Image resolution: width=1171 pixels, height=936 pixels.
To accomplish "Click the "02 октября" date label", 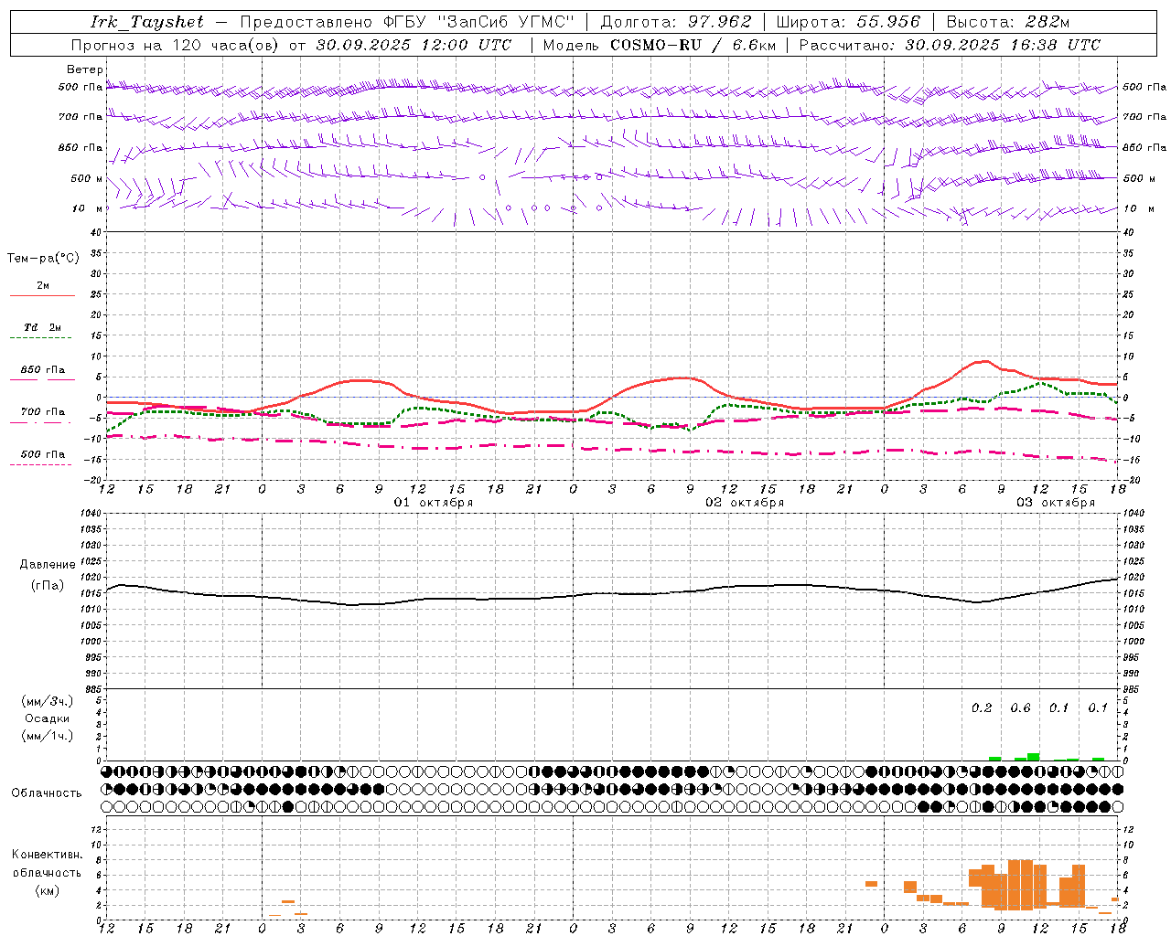I will (x=745, y=502).
